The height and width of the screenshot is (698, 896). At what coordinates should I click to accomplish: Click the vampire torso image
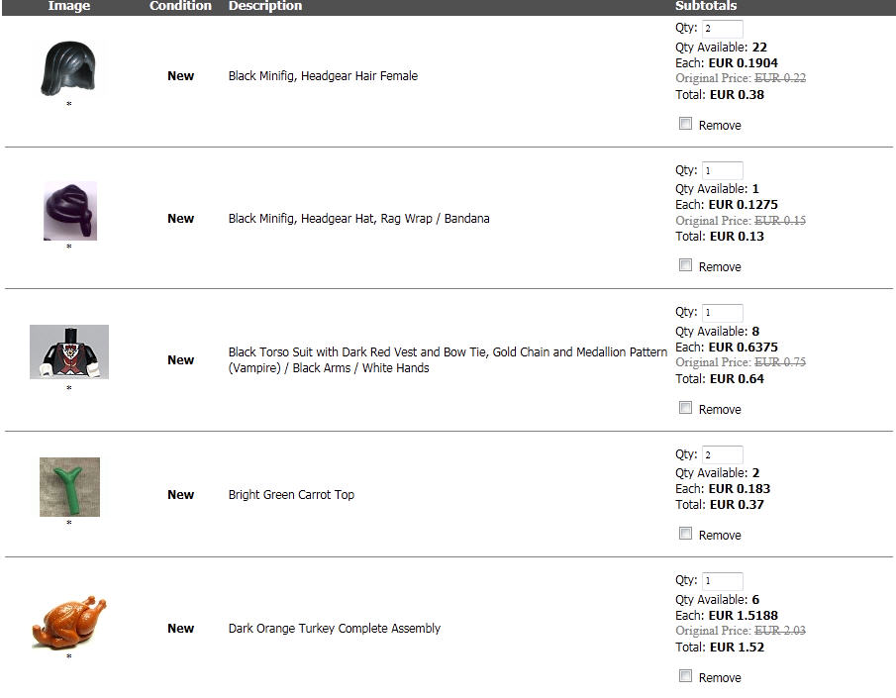coord(69,351)
